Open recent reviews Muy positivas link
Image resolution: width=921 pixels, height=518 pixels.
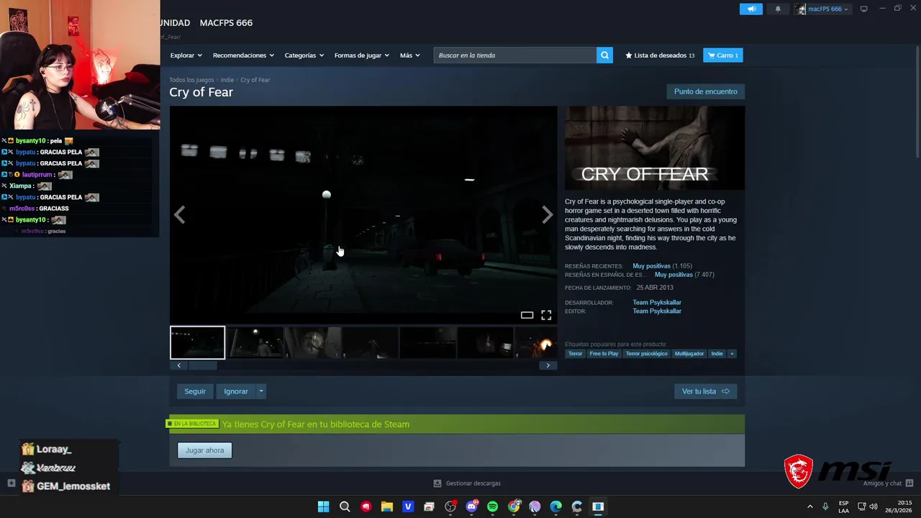(651, 266)
